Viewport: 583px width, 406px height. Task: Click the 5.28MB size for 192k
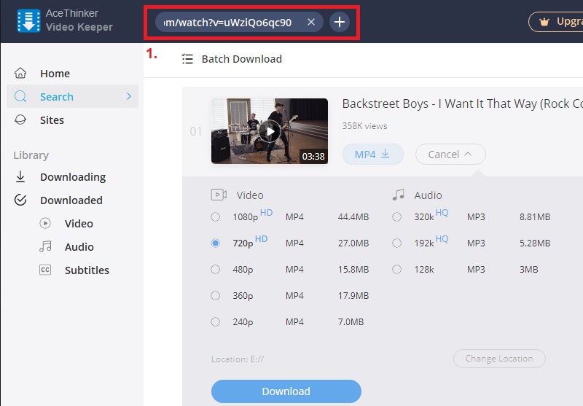(x=535, y=243)
